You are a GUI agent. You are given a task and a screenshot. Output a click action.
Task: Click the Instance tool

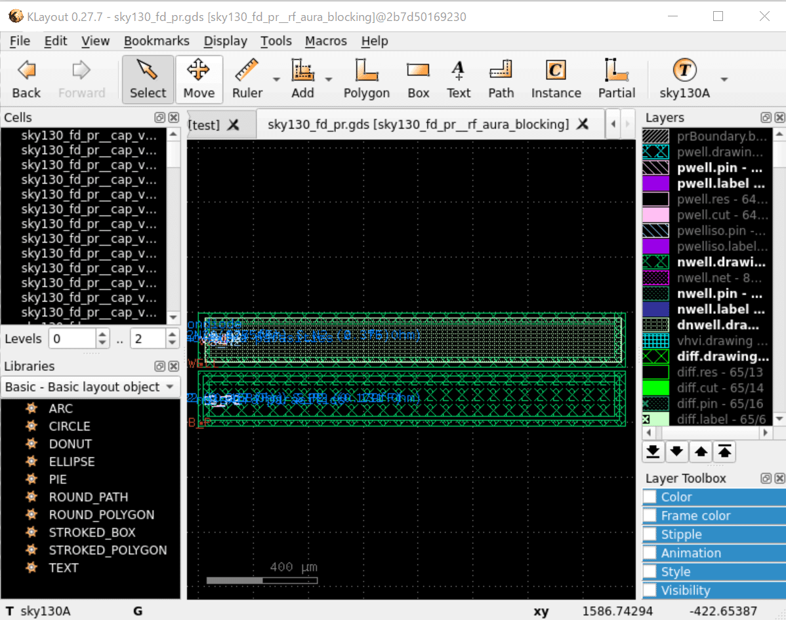pos(556,79)
